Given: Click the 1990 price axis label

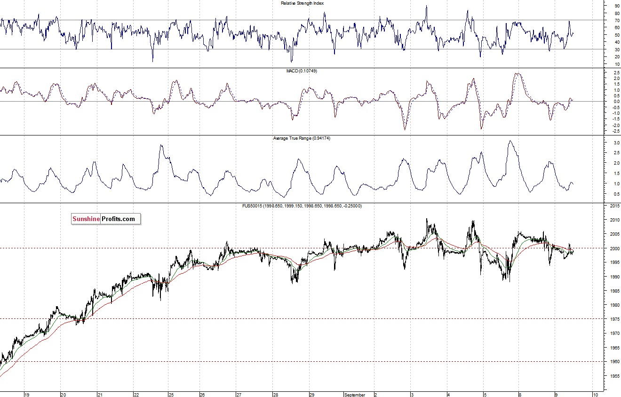Looking at the screenshot, I should tap(614, 277).
